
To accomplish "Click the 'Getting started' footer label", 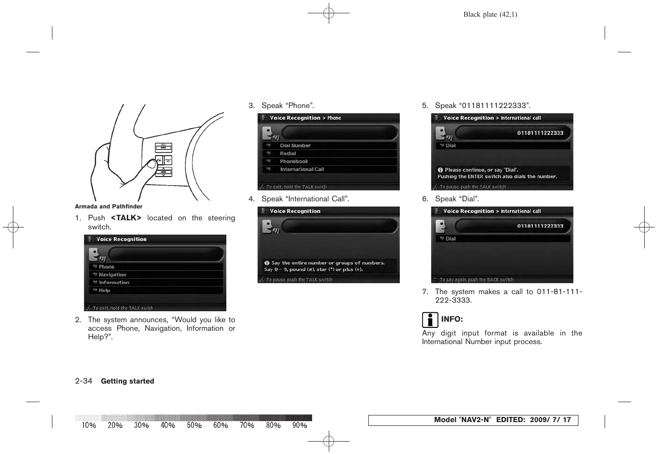I will coord(127,381).
